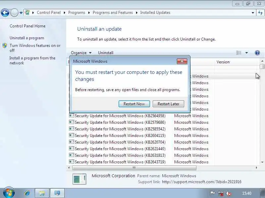
Task: Click the vertical scrollbar up arrow
Action: (x=262, y=61)
